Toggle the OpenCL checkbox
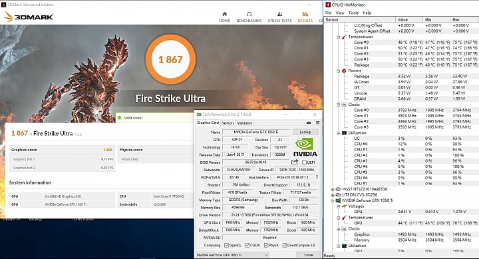The image size is (479, 259). pos(226,245)
